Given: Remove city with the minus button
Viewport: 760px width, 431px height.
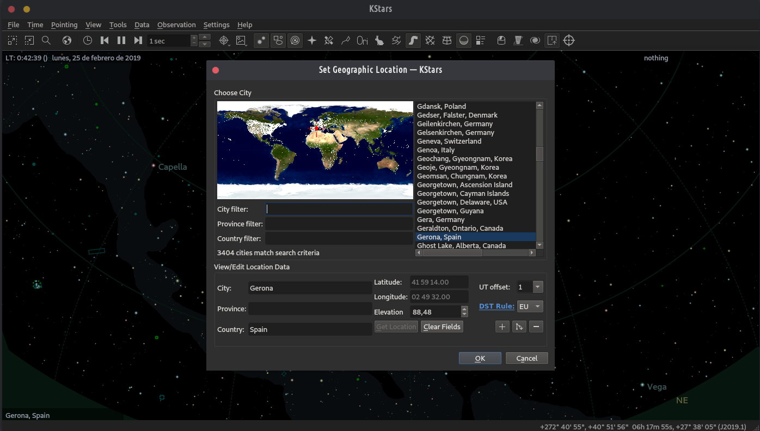Looking at the screenshot, I should click(x=536, y=327).
